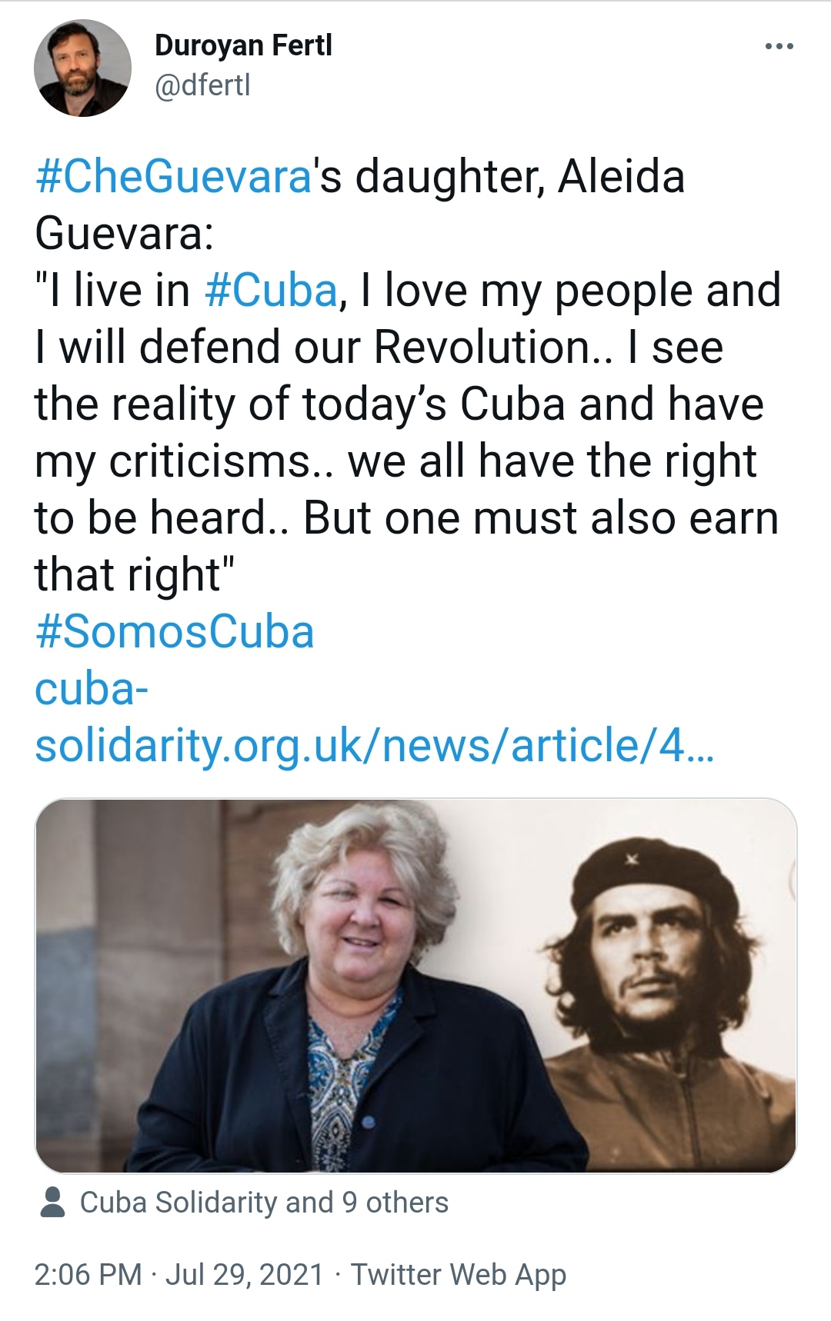Open the @dfertl handle

coord(202,85)
